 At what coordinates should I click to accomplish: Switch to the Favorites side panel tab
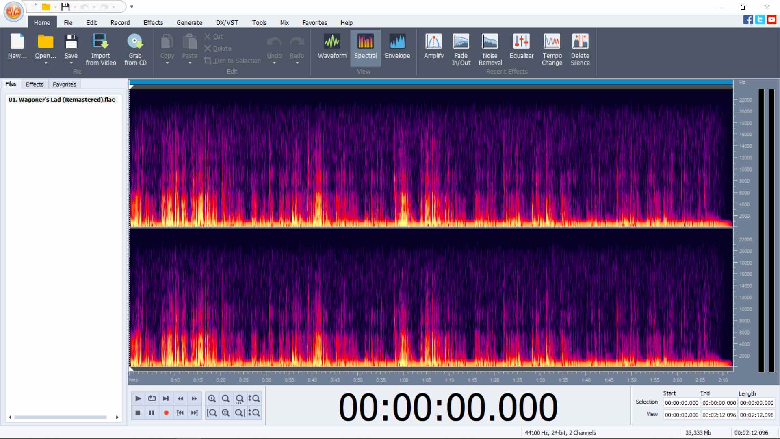tap(64, 84)
